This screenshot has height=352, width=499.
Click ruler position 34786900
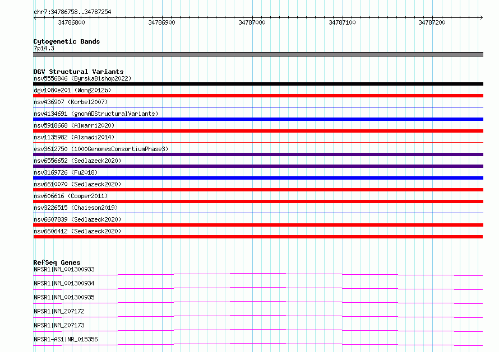tap(161, 22)
